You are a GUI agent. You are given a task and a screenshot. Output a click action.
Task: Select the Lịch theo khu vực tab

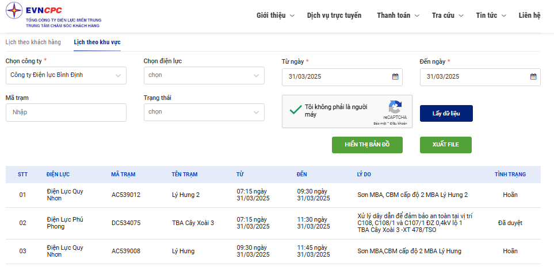(97, 42)
